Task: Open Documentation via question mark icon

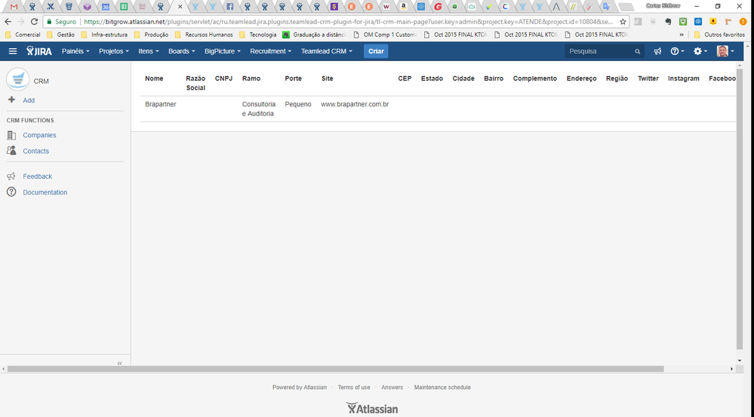Action: (11, 192)
